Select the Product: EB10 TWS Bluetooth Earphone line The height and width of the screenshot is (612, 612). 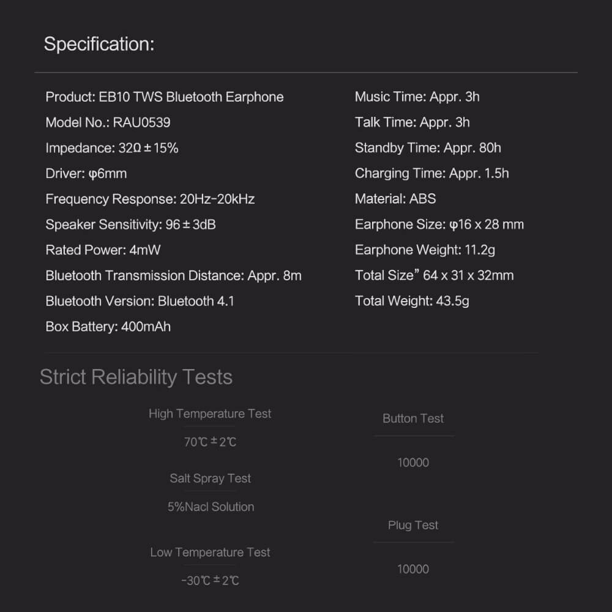pos(164,97)
